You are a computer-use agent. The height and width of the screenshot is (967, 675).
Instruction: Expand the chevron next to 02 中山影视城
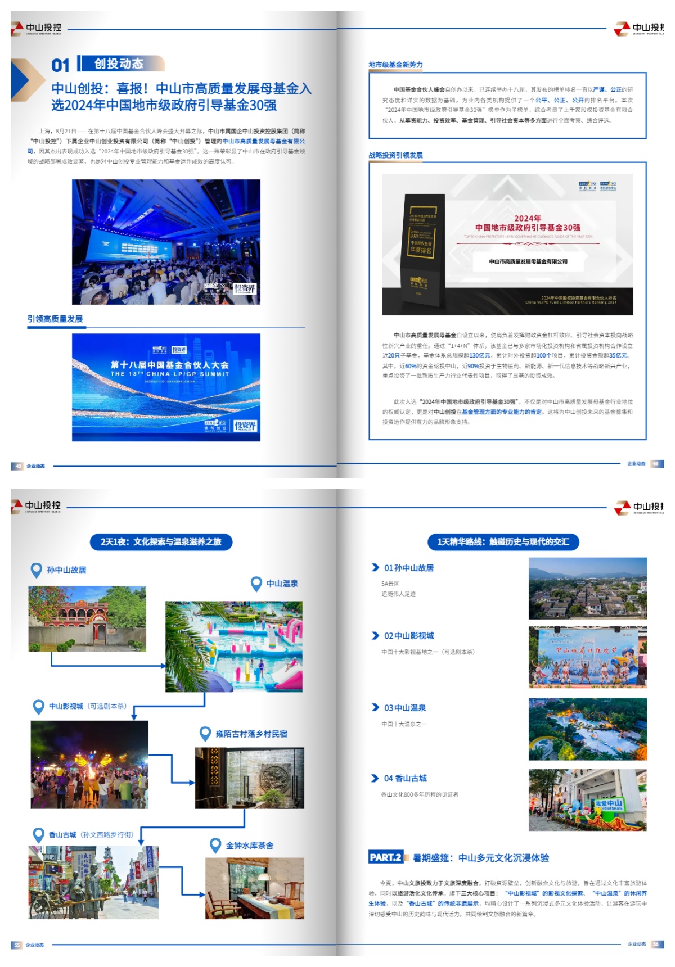coord(375,636)
